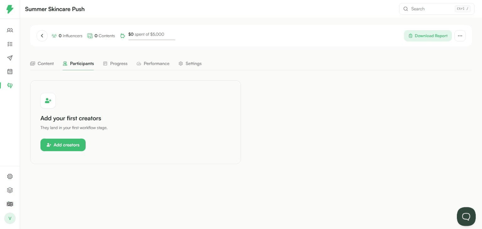
Task: Open the chat support bubble
Action: [466, 216]
